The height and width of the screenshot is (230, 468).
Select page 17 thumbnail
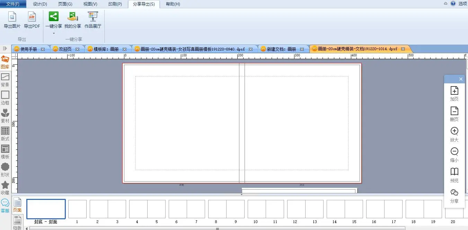pyautogui.click(x=393, y=209)
